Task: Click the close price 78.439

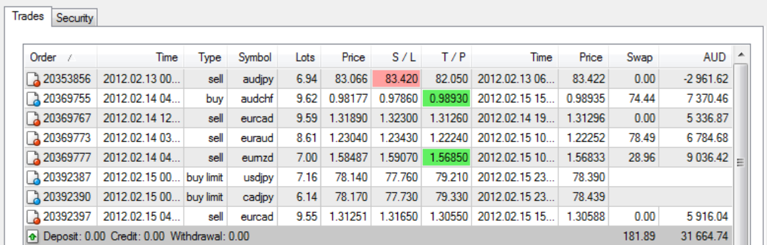Action: point(590,197)
